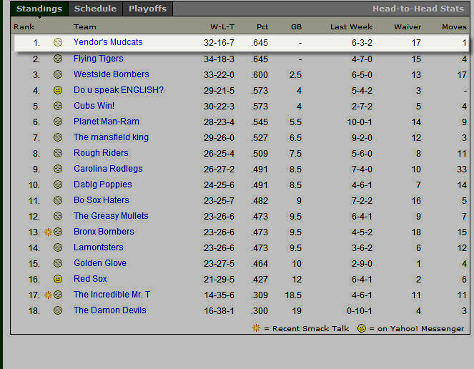Visit The Greasy Mullets team page
Viewport: 474px width, 369px height.
pyautogui.click(x=111, y=216)
